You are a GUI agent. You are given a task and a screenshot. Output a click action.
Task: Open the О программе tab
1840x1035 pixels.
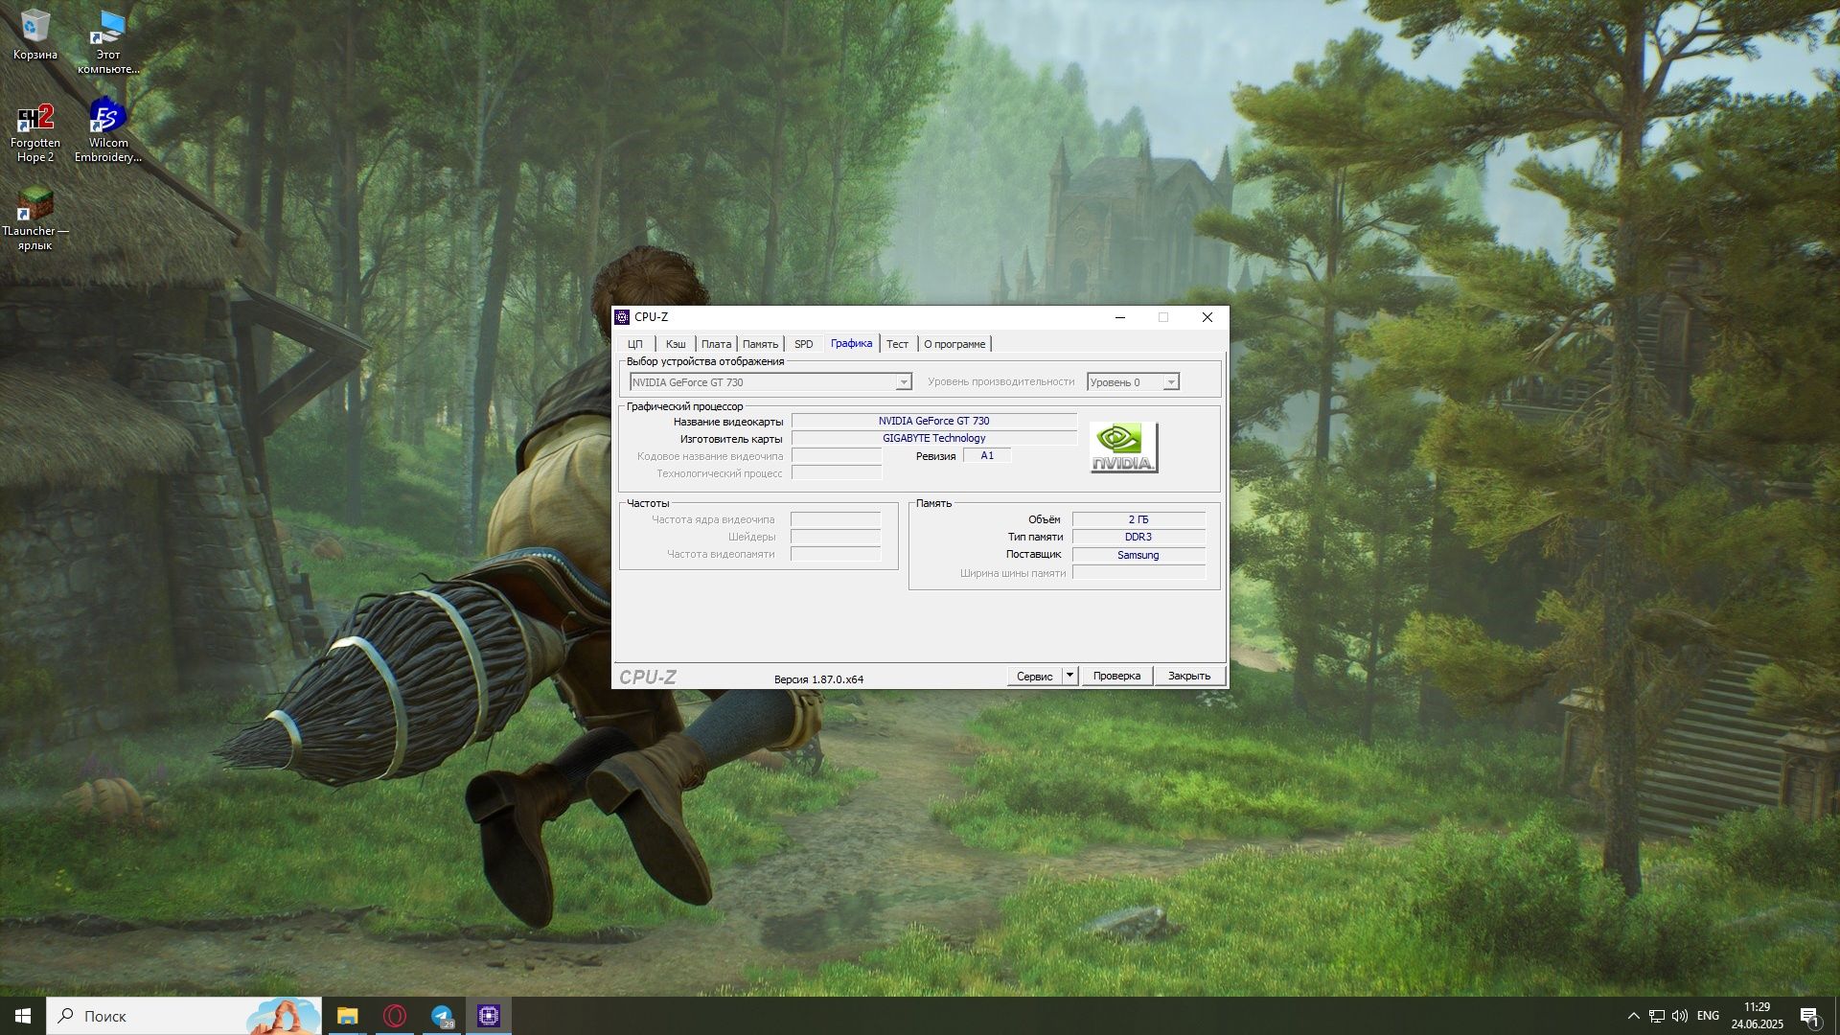[954, 344]
